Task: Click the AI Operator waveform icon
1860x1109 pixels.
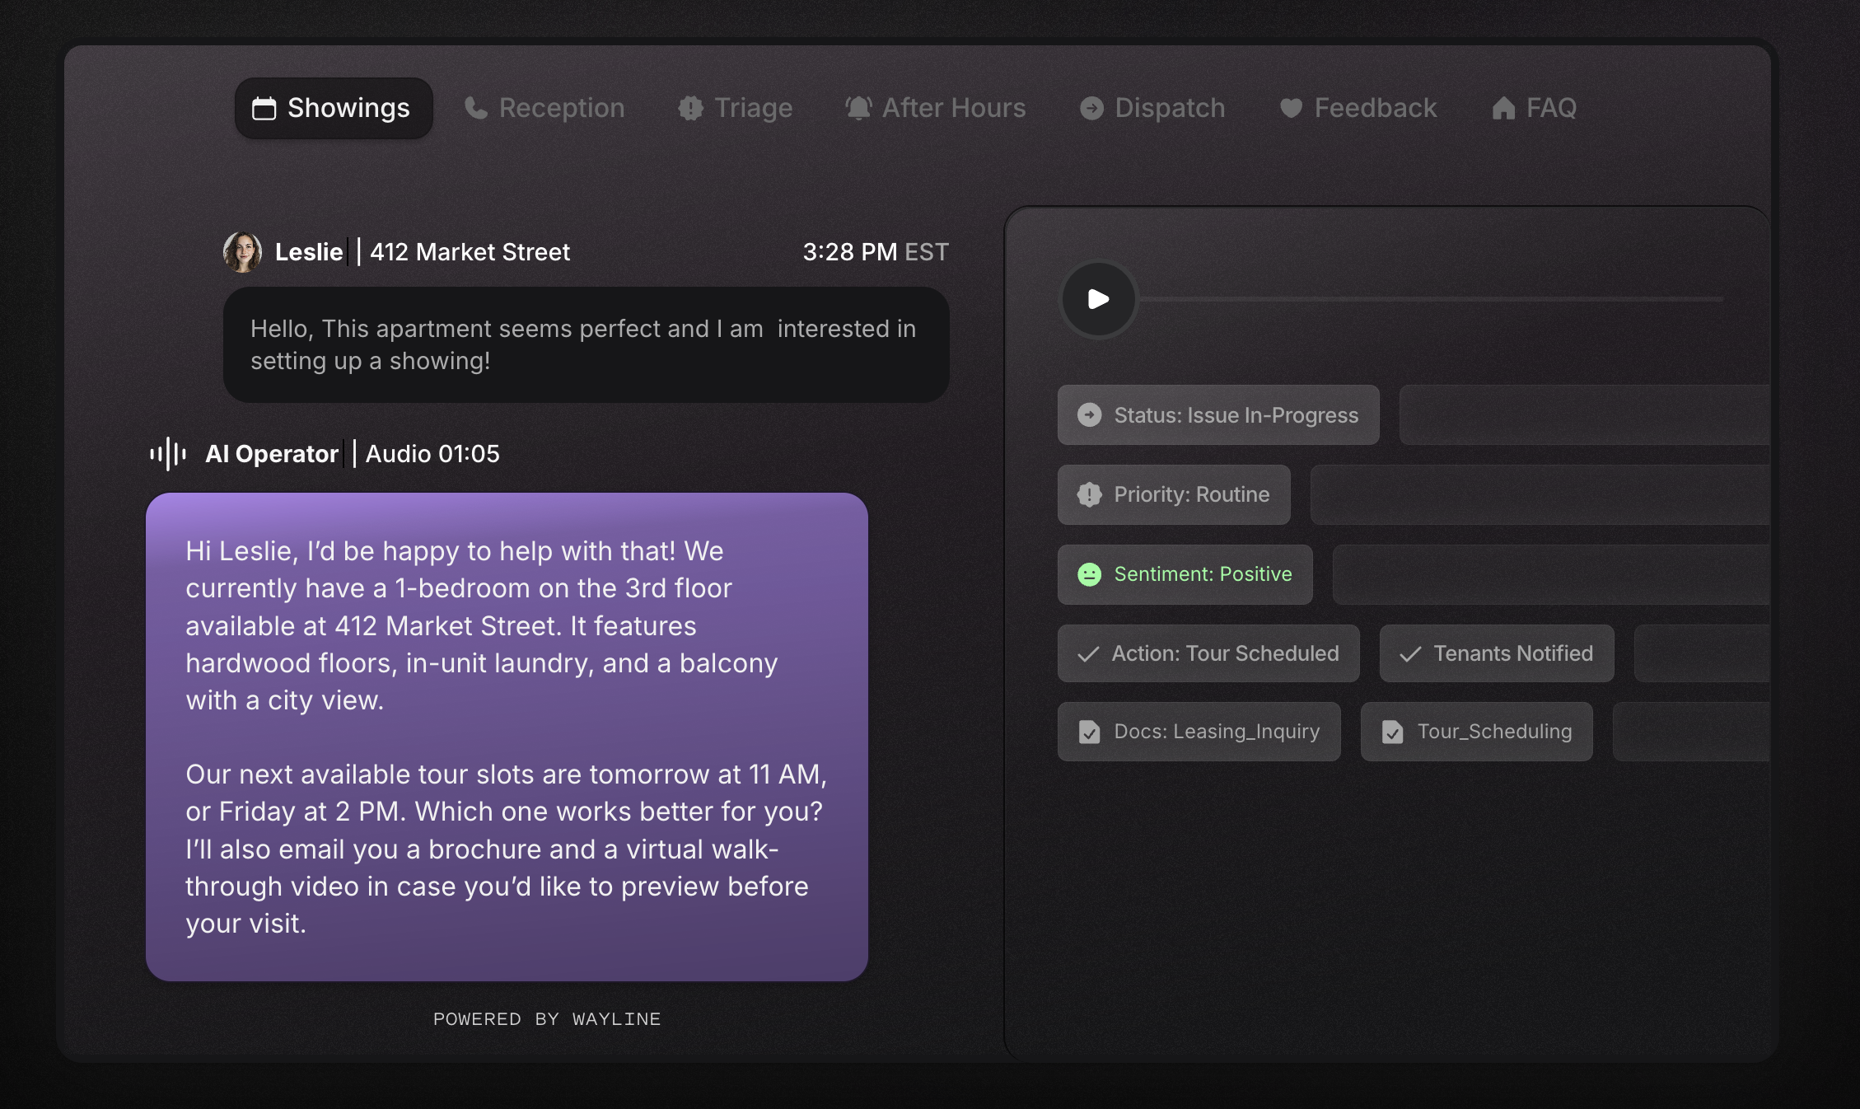Action: point(168,454)
